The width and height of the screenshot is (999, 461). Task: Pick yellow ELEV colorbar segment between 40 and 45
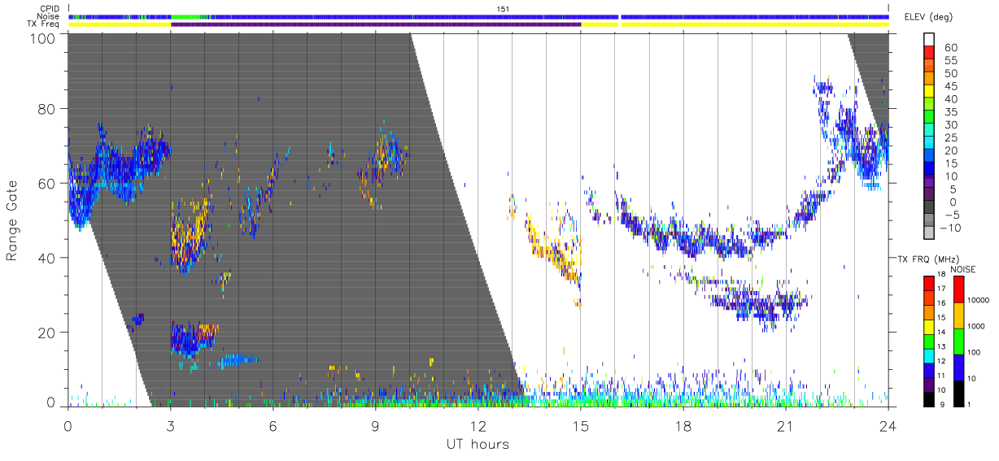pos(929,93)
